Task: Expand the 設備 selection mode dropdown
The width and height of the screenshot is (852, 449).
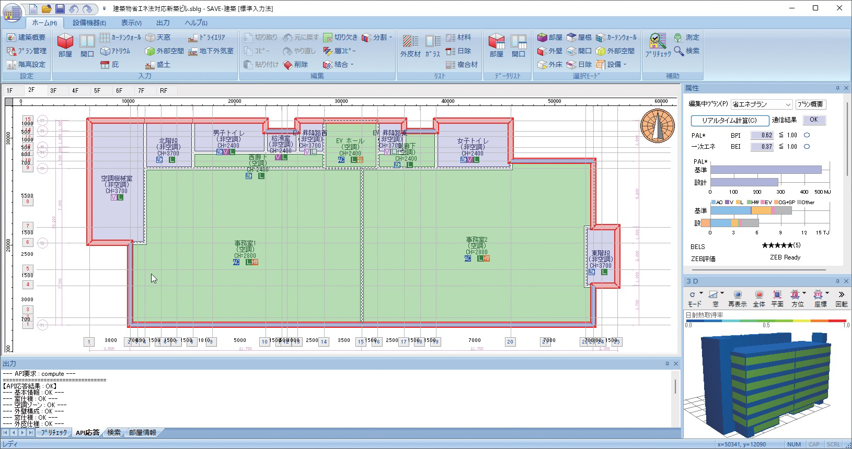Action: 625,65
